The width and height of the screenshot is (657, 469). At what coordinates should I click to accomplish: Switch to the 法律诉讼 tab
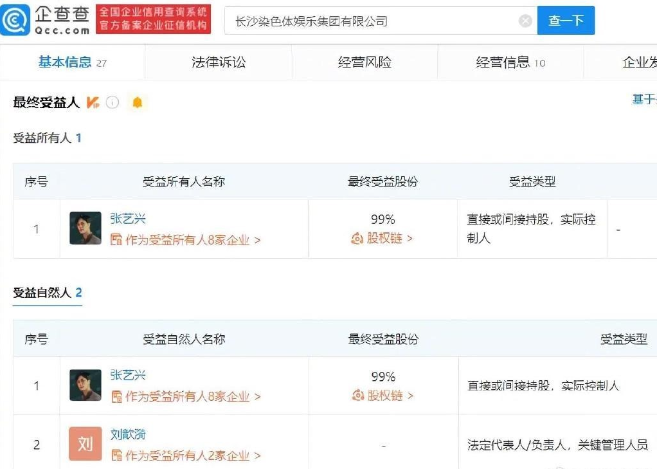[219, 62]
